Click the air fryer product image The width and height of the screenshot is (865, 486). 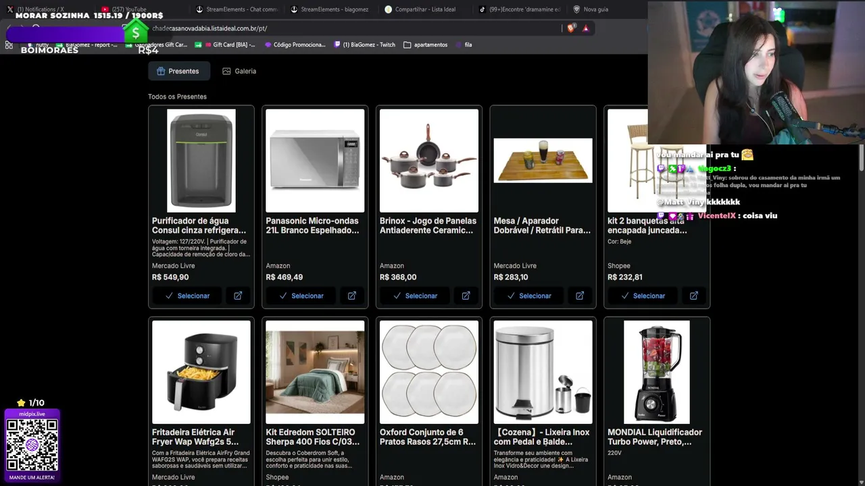[x=201, y=372]
